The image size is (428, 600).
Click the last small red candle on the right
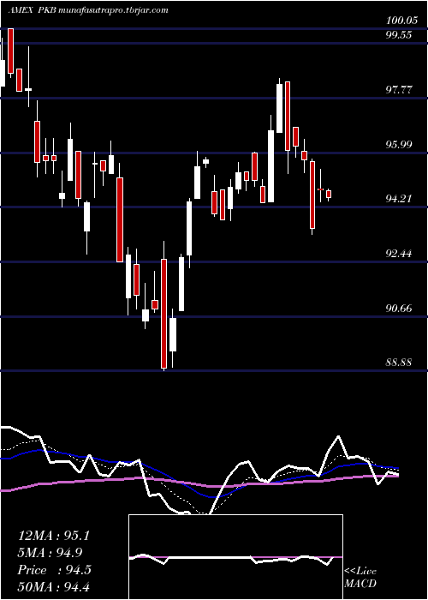pos(328,195)
